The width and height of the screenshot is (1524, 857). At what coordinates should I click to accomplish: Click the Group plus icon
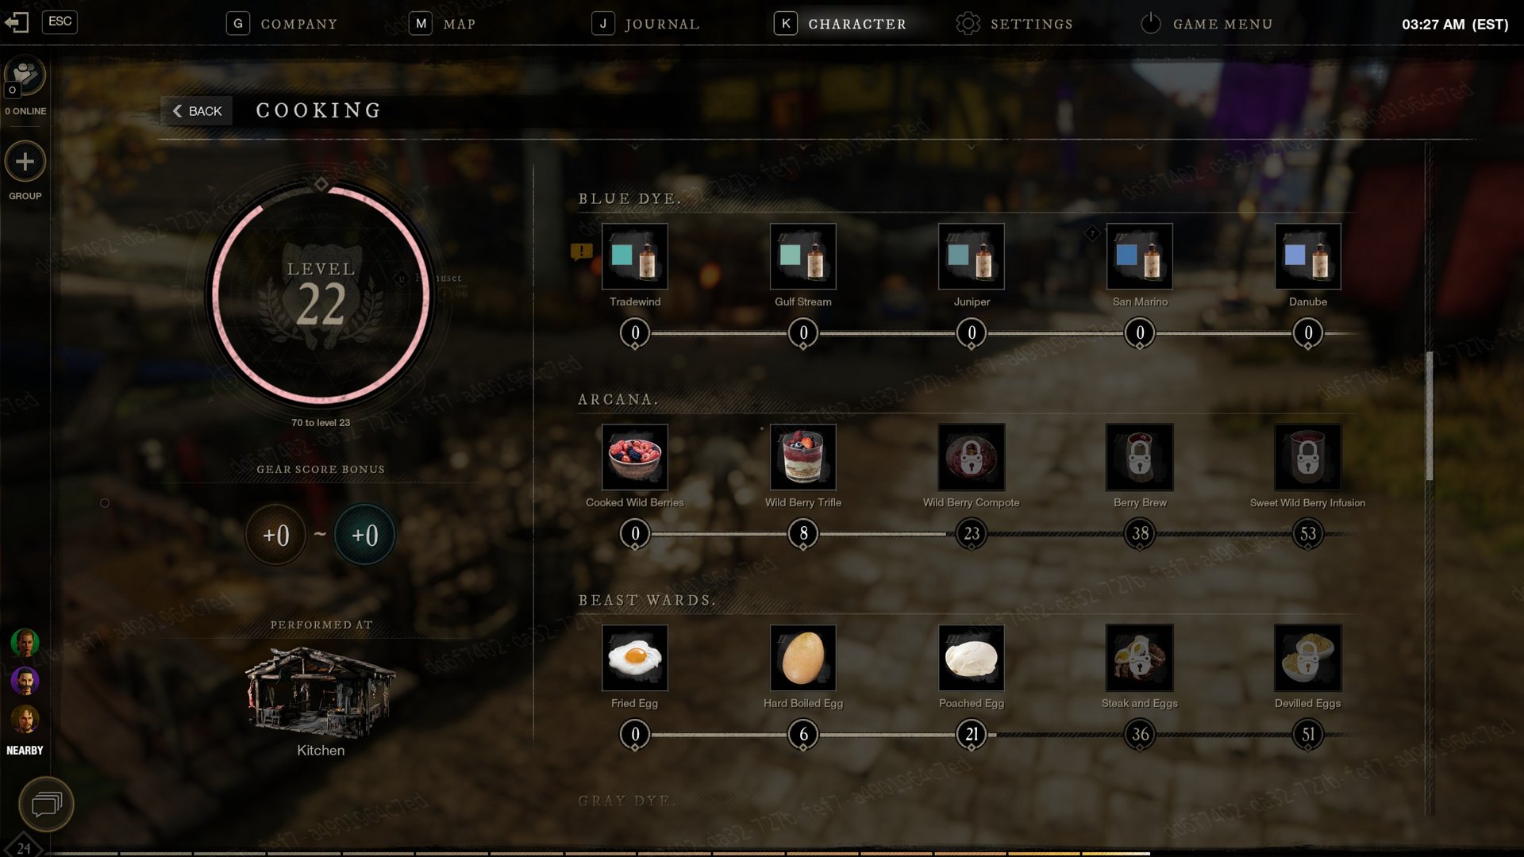[25, 162]
